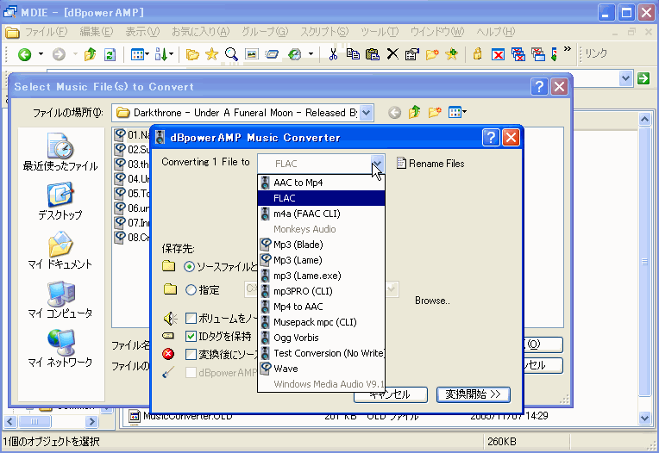The height and width of the screenshot is (453, 659).
Task: Click the up one level icon in file dialog
Action: [x=414, y=113]
